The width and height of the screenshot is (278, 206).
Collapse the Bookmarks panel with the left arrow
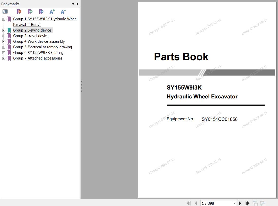click(x=78, y=4)
